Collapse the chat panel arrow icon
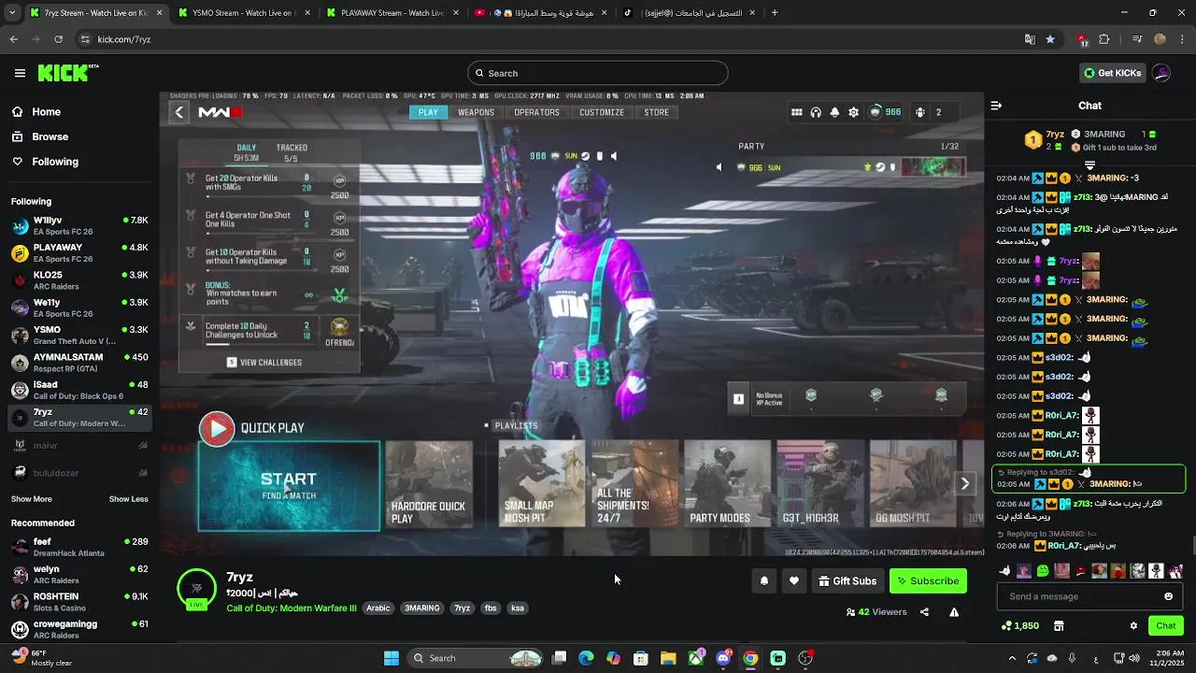The height and width of the screenshot is (673, 1196). (996, 106)
